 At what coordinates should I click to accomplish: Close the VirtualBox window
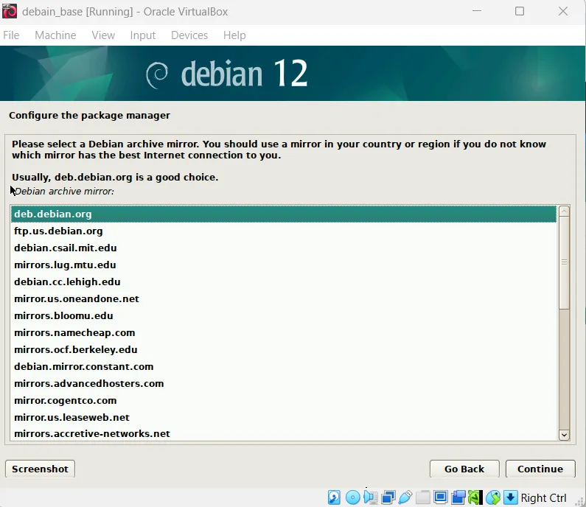[563, 11]
